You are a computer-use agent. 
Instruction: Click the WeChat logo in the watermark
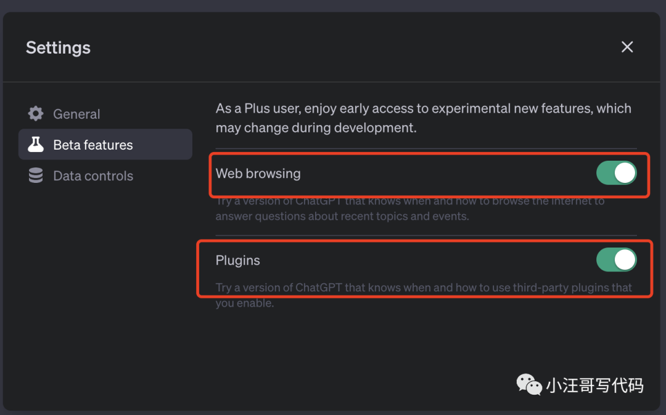(x=528, y=385)
